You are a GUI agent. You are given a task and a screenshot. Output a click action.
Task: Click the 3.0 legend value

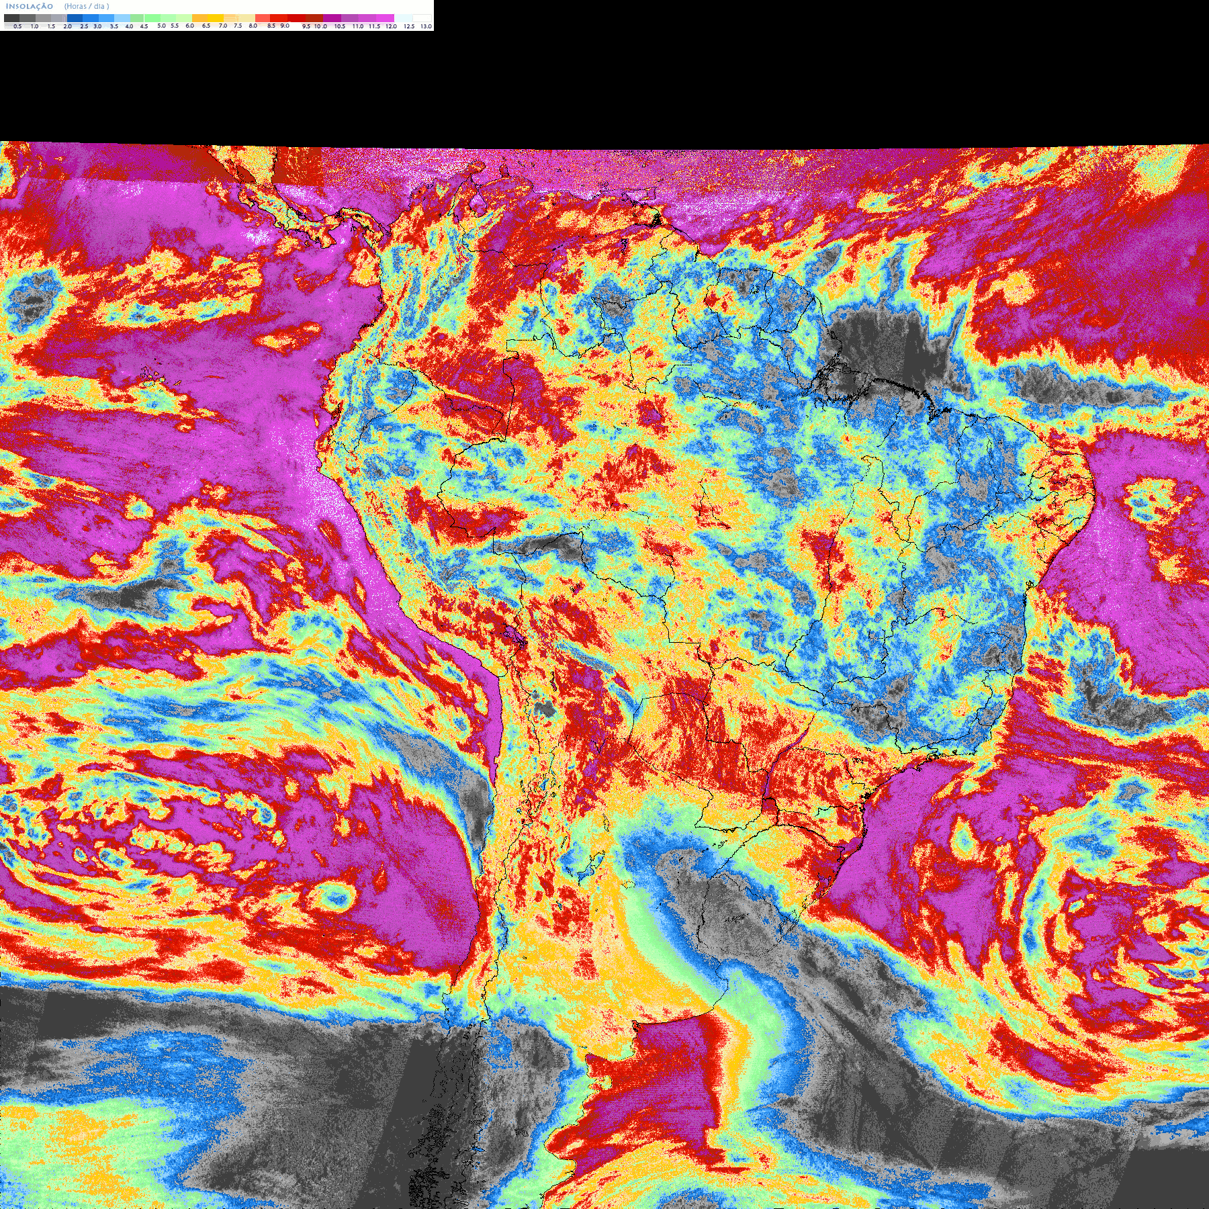97,26
